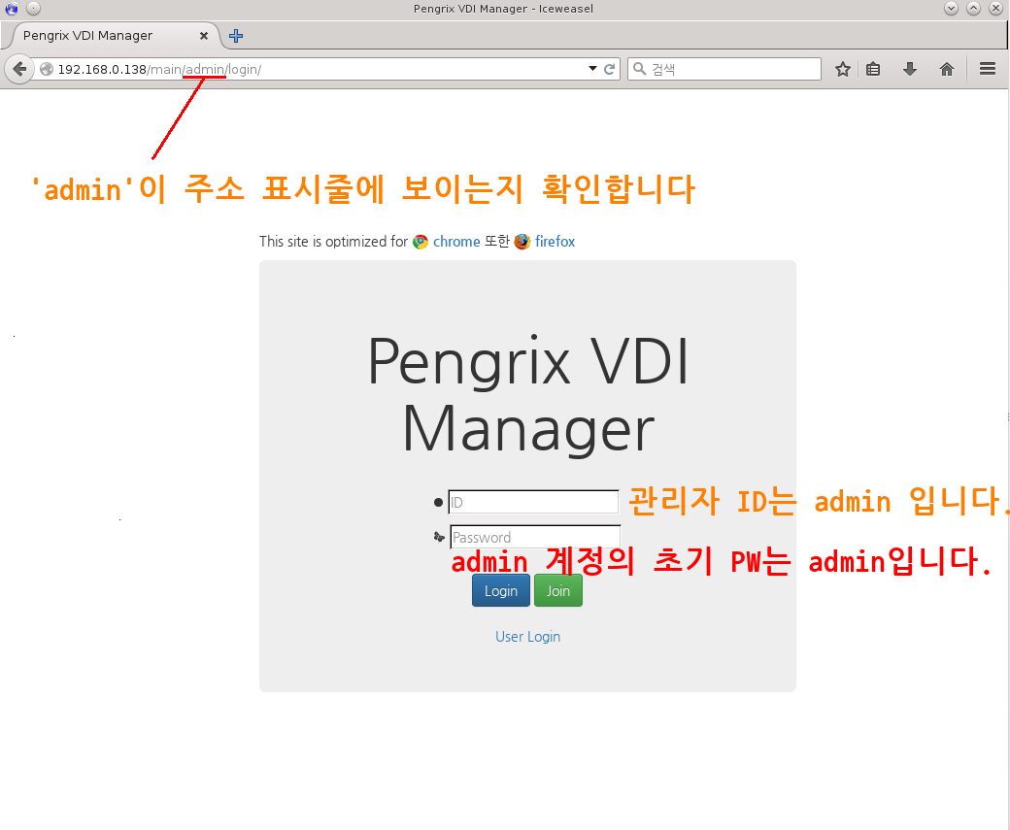Click the "This site is optimized for" text

click(334, 242)
